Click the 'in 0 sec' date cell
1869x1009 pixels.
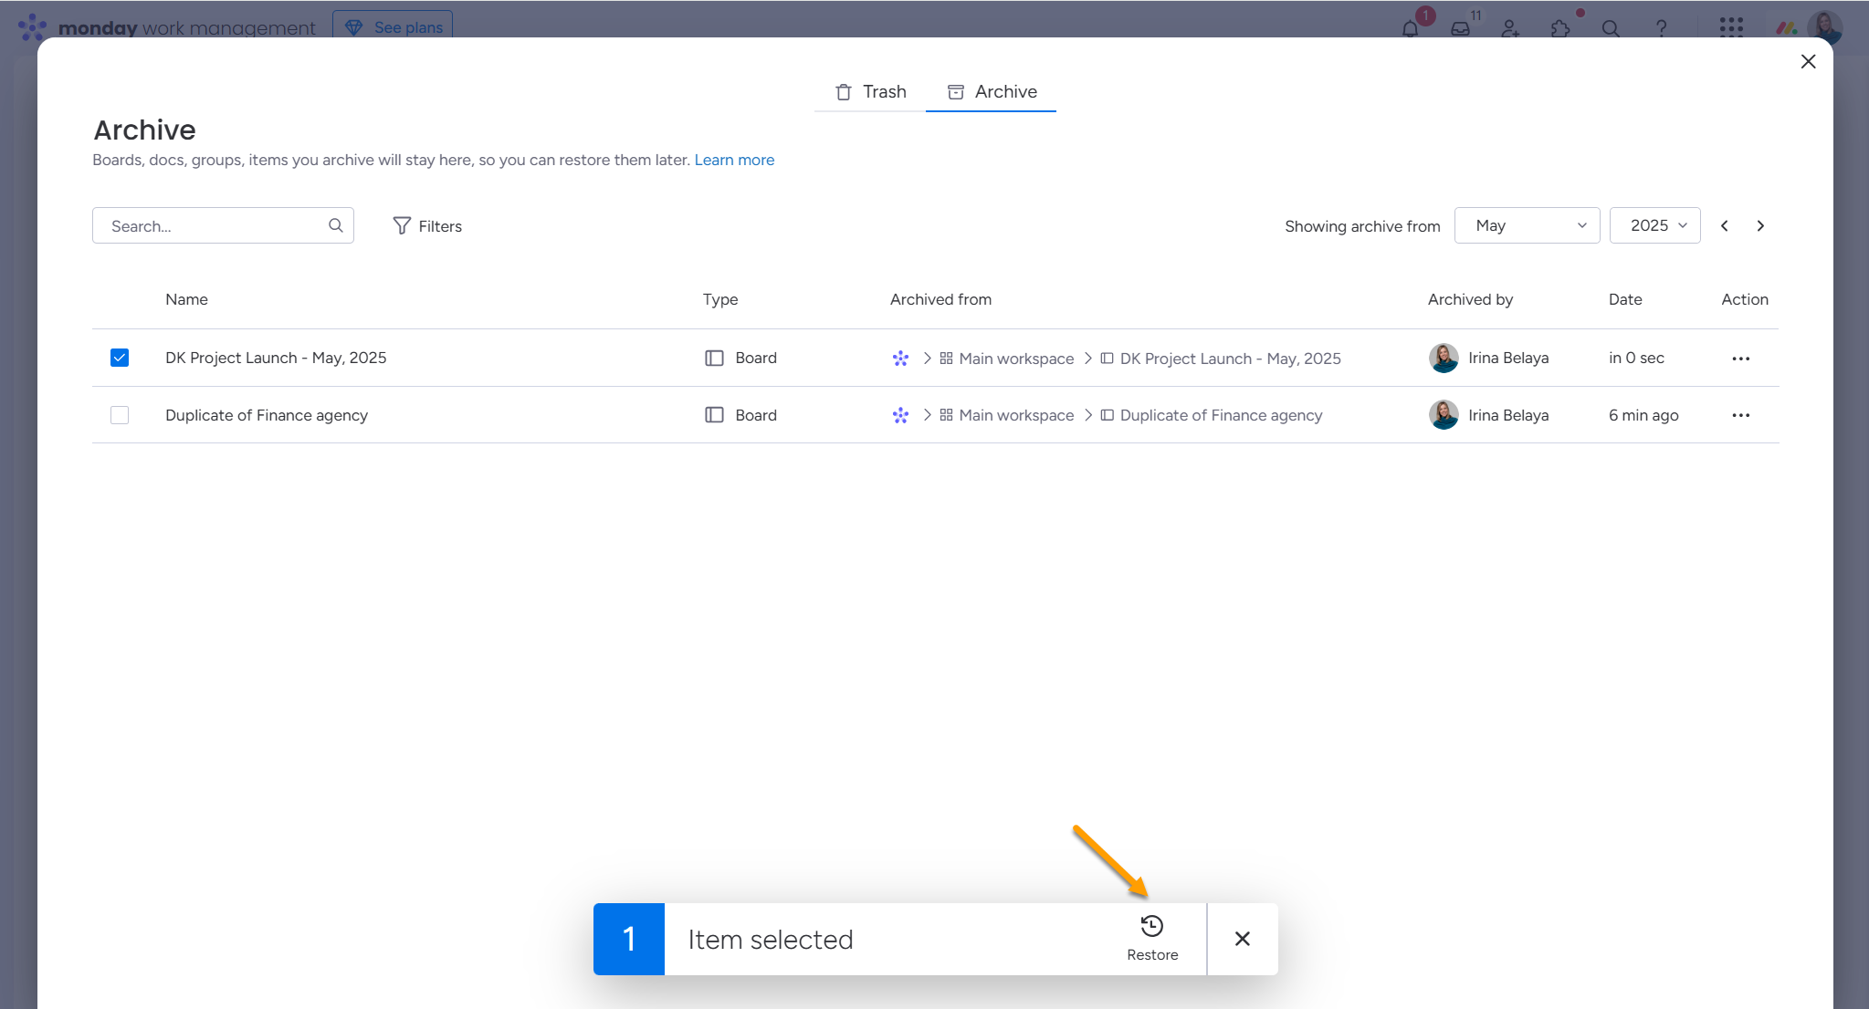tap(1636, 358)
